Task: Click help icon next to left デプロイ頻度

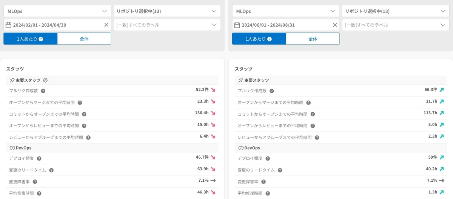Action: pyautogui.click(x=39, y=159)
